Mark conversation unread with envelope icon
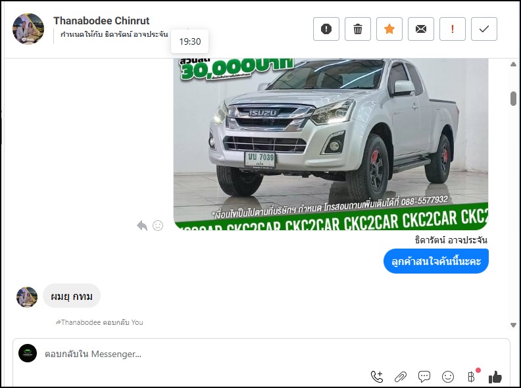The height and width of the screenshot is (388, 521). [x=420, y=29]
